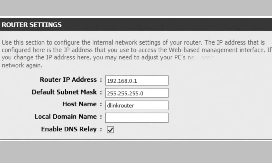
Task: Click the empty Local Domain Name field
Action: tap(137, 117)
